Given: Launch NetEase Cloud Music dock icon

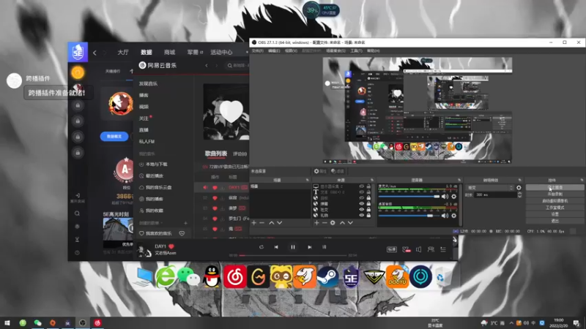Looking at the screenshot, I should click(x=234, y=277).
